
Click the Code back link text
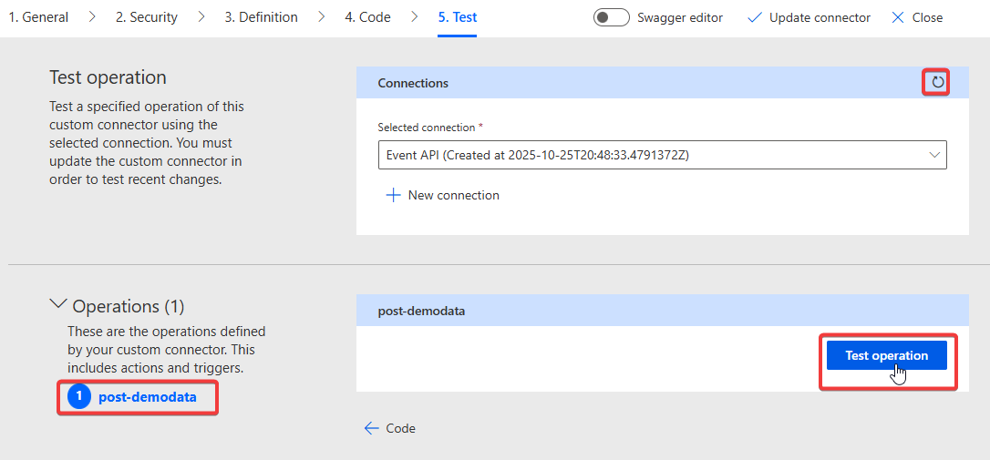click(400, 428)
